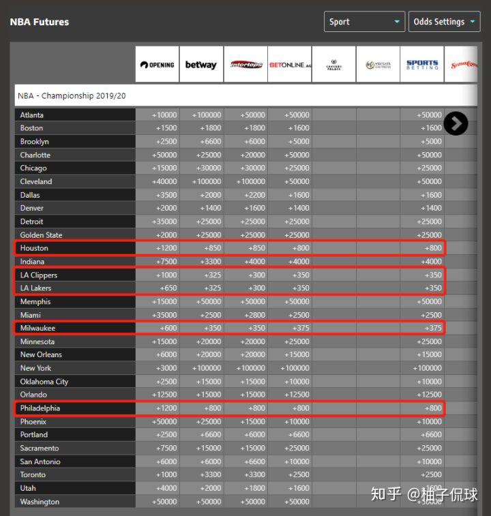Select the Portland team row label
This screenshot has width=491, height=516.
point(75,435)
